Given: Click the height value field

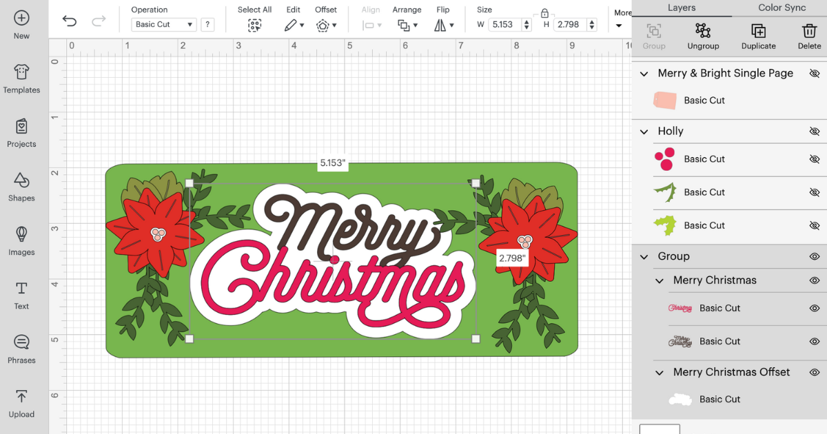Looking at the screenshot, I should coord(571,25).
